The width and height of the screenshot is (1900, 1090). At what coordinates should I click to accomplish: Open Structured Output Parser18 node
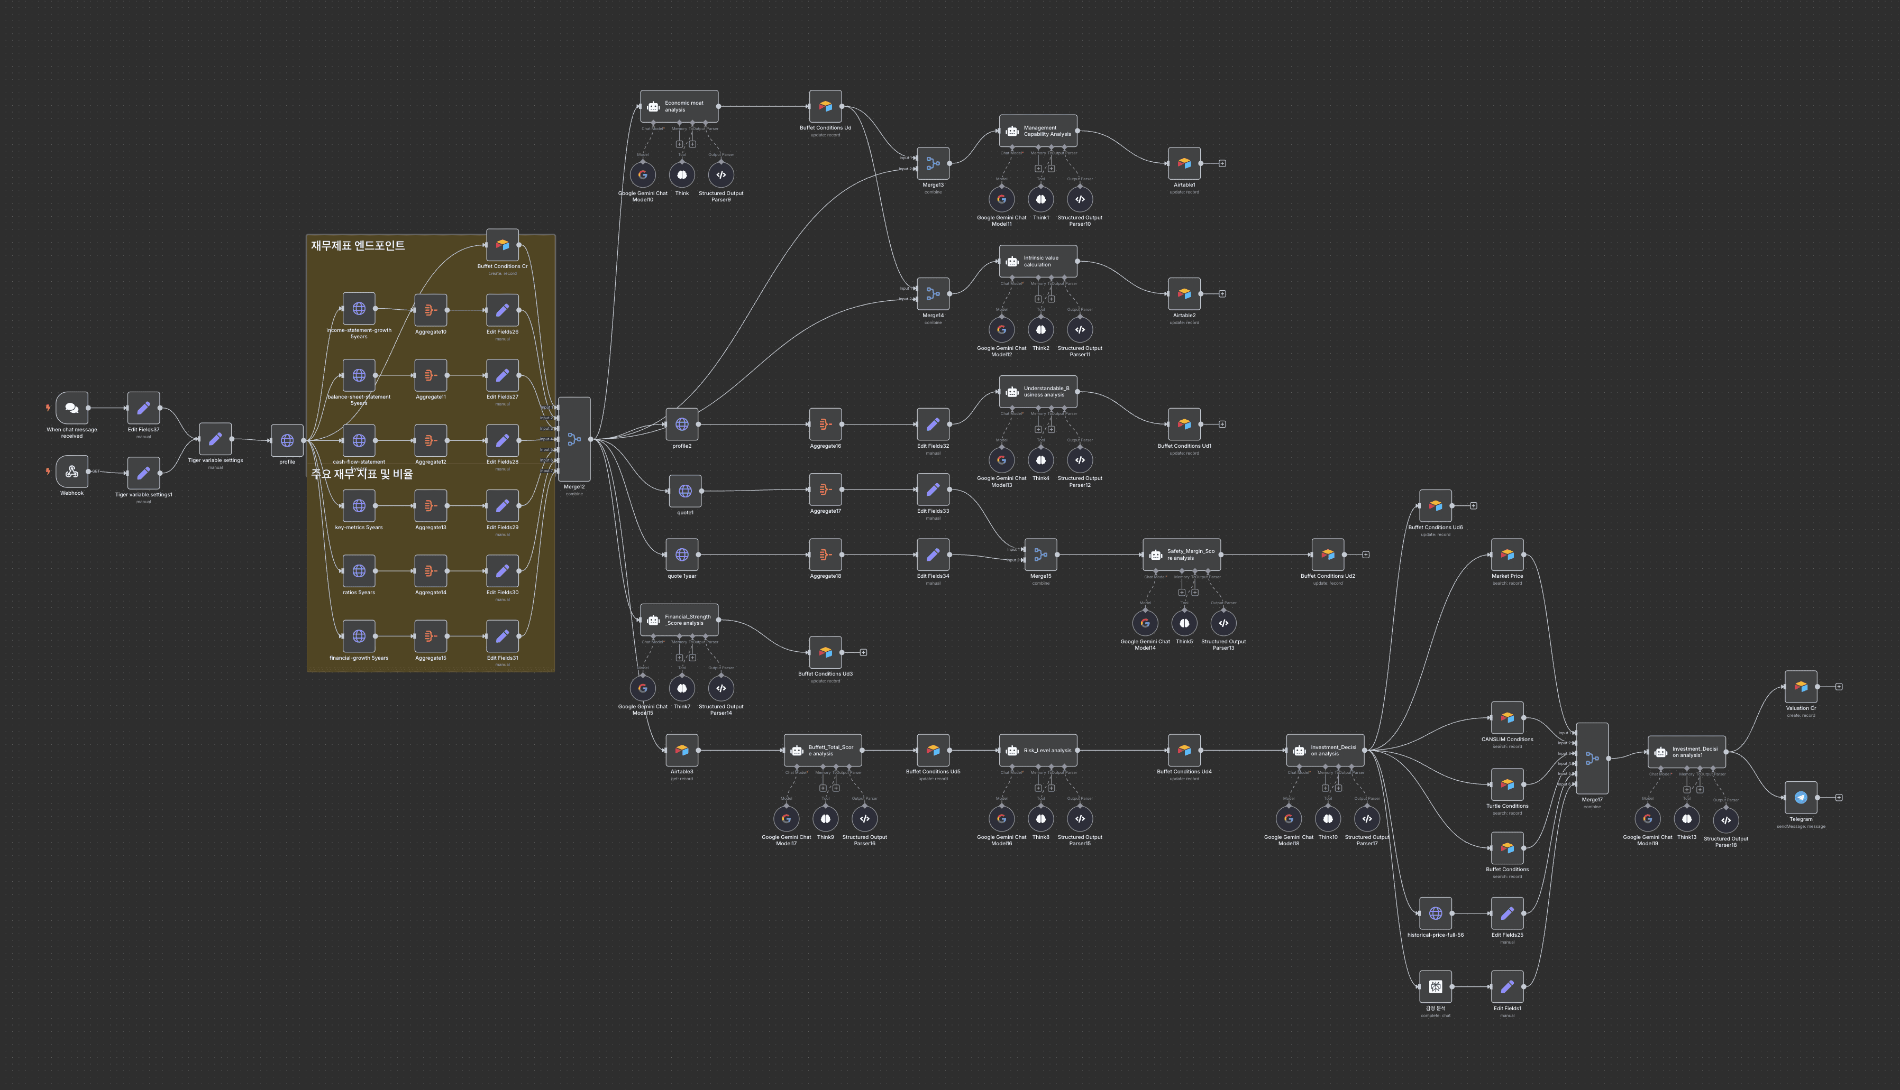pos(1725,820)
